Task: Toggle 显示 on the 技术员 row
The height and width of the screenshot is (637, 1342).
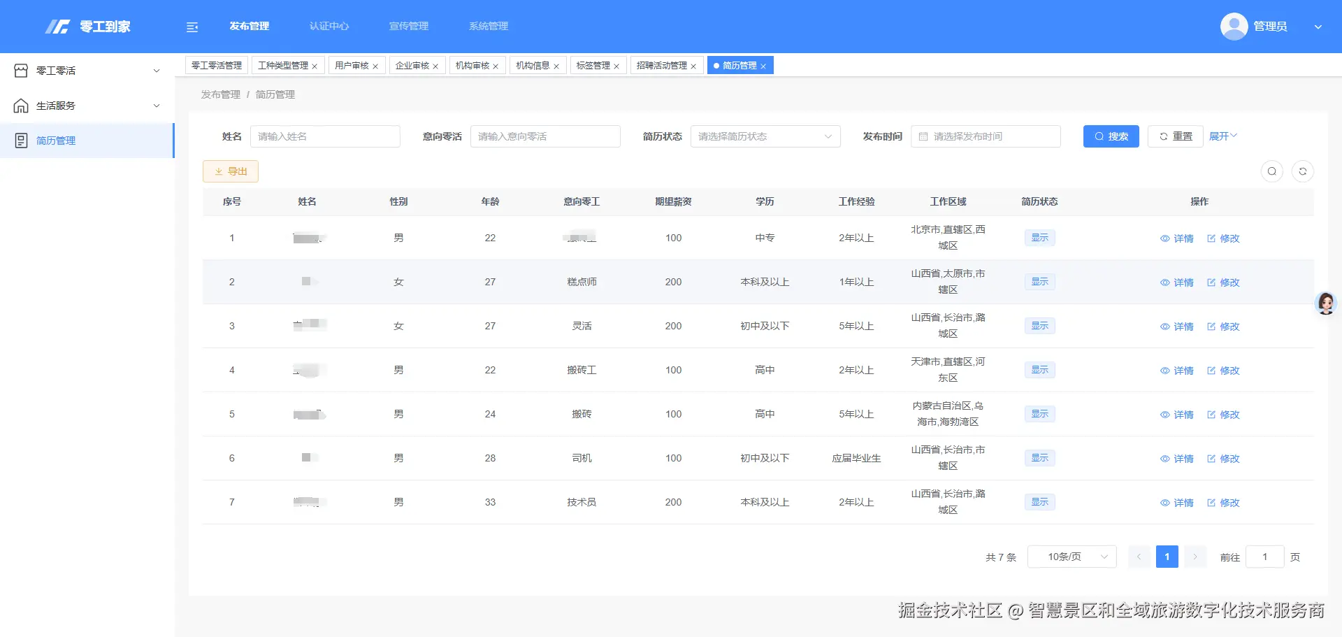Action: point(1039,501)
